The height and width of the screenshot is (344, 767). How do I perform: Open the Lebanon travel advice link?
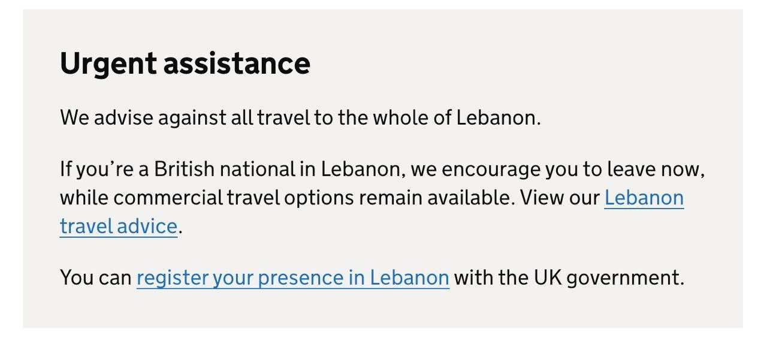point(644,198)
